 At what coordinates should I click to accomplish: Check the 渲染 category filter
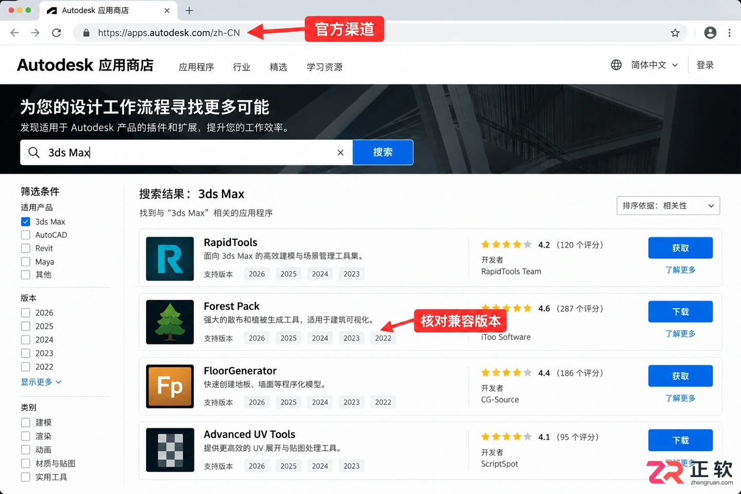coord(26,436)
